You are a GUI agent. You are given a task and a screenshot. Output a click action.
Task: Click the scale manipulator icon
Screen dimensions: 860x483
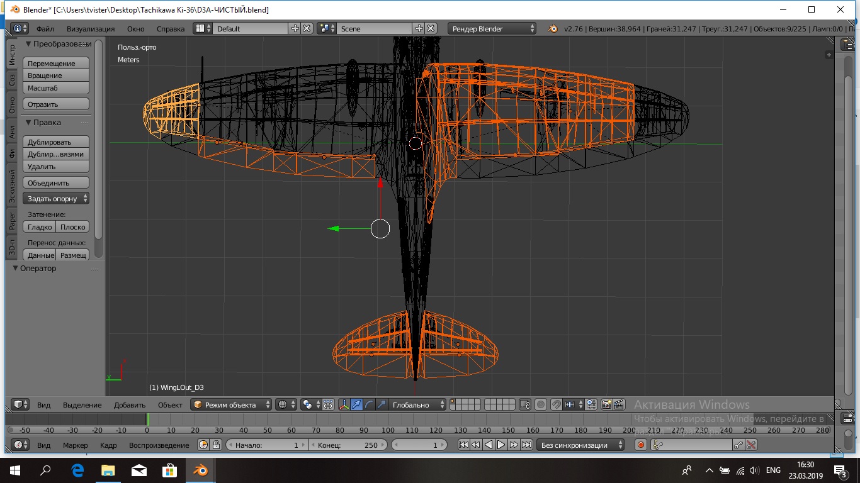[x=382, y=404]
